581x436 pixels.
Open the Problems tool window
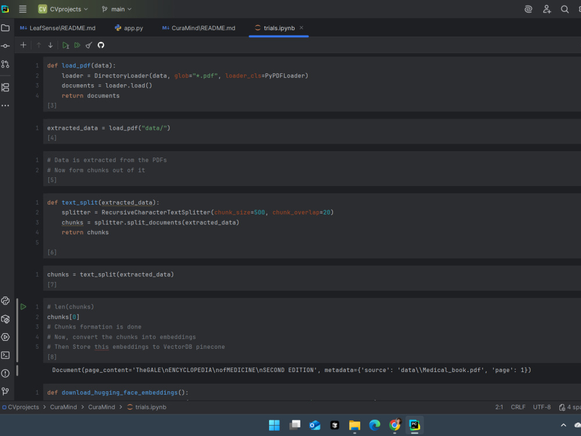point(6,373)
